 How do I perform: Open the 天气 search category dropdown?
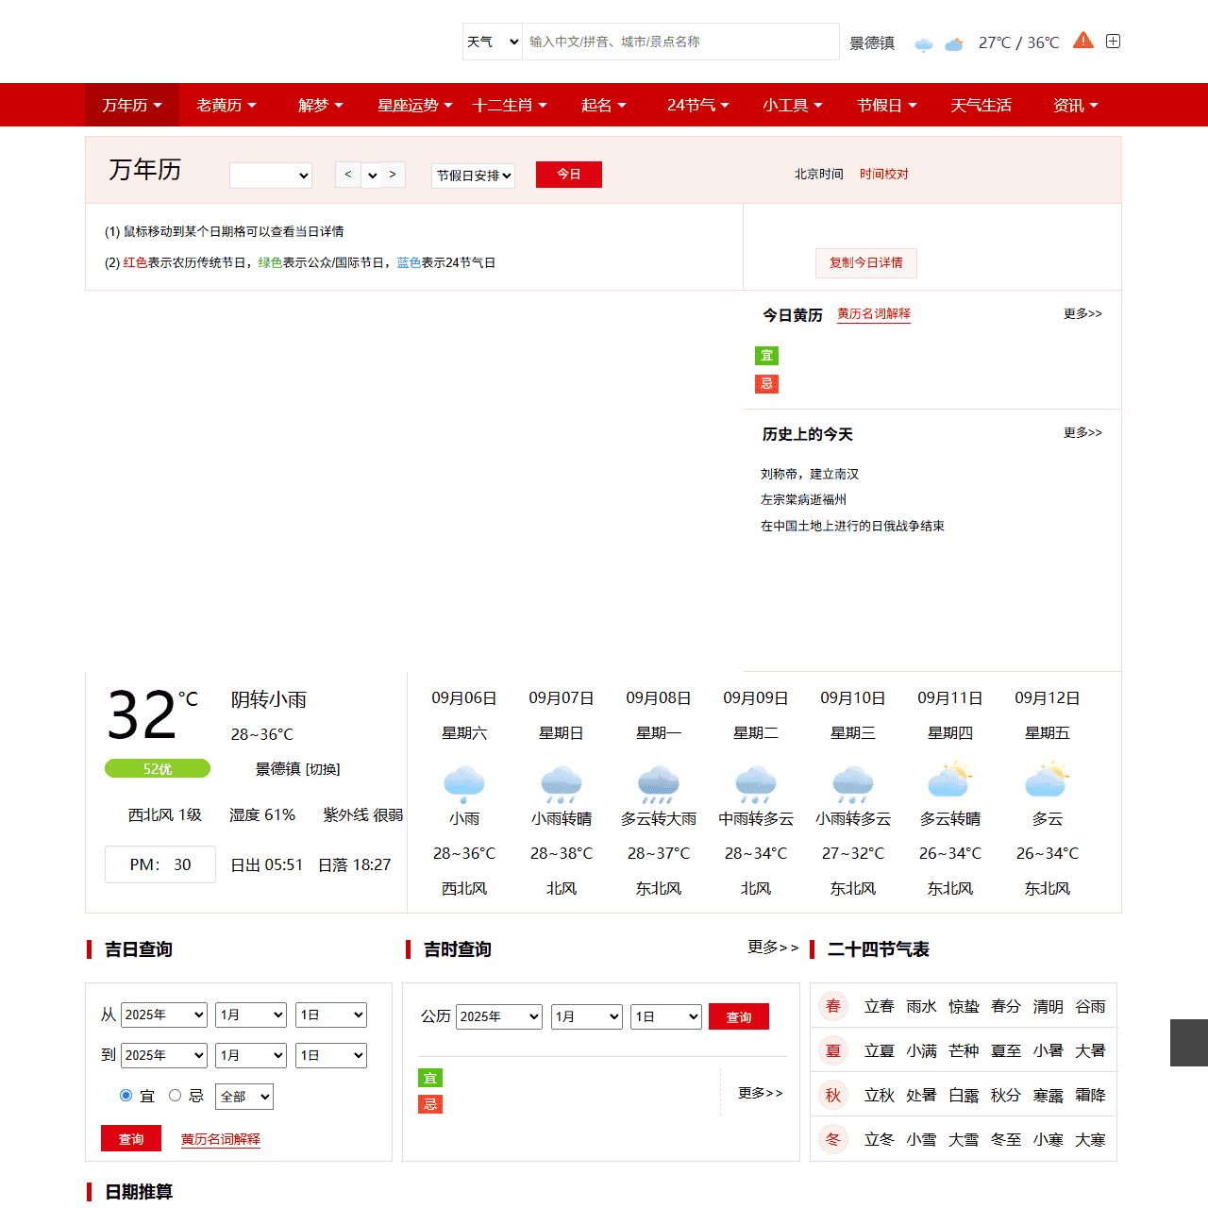pos(492,42)
